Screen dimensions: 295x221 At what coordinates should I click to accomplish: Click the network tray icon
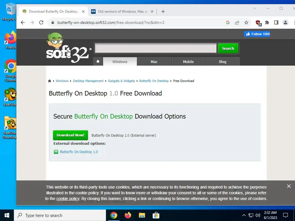click(251, 215)
